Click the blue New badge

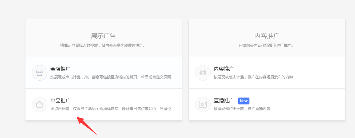click(x=244, y=101)
